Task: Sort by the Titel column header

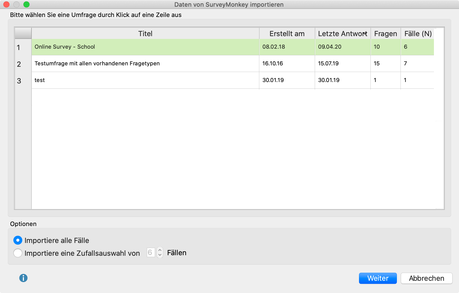Action: click(x=145, y=33)
